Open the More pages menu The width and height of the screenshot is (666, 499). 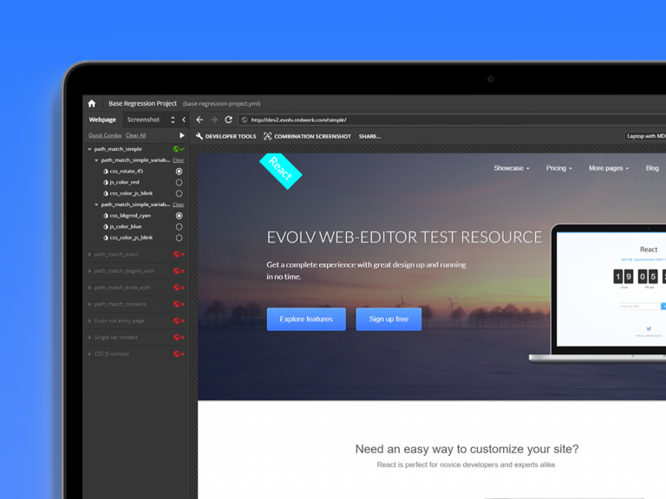pyautogui.click(x=609, y=168)
